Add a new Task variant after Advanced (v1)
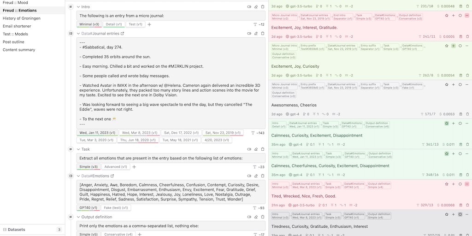472x236 pixels. tap(134, 167)
